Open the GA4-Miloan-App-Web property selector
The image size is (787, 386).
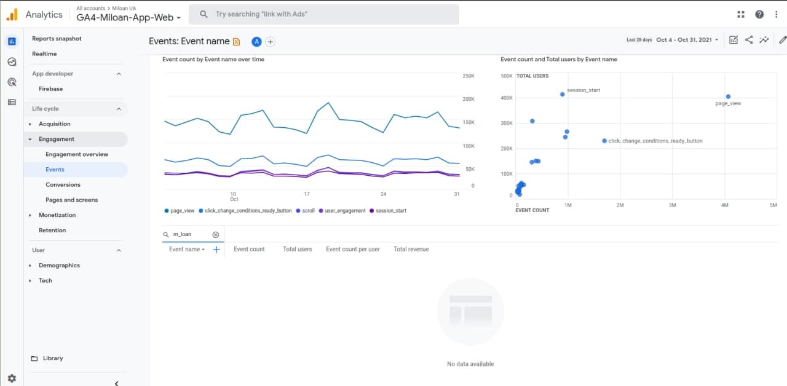tap(128, 18)
